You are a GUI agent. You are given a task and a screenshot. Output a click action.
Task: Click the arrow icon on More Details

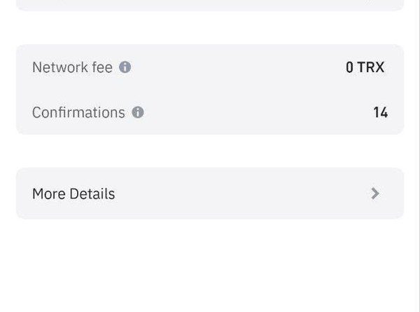click(x=375, y=194)
